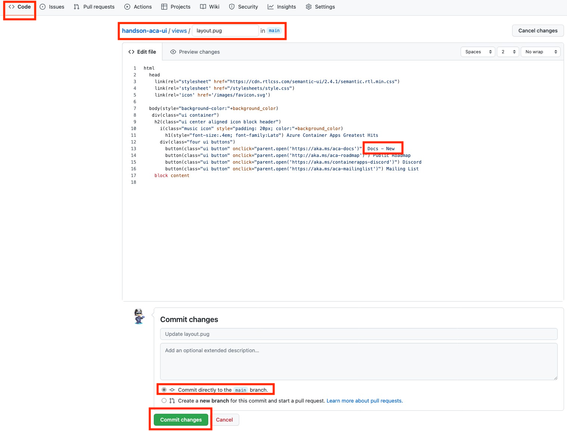This screenshot has height=432, width=567.
Task: Click the optional extended description textarea
Action: tap(359, 362)
